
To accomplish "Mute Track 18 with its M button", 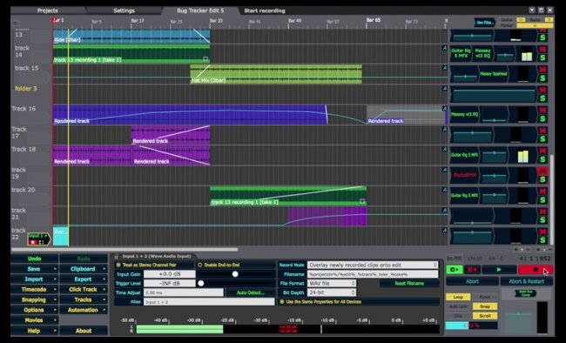I will [x=542, y=151].
